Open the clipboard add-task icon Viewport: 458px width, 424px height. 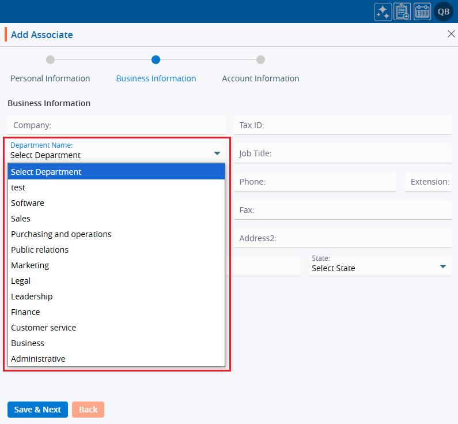pyautogui.click(x=403, y=12)
